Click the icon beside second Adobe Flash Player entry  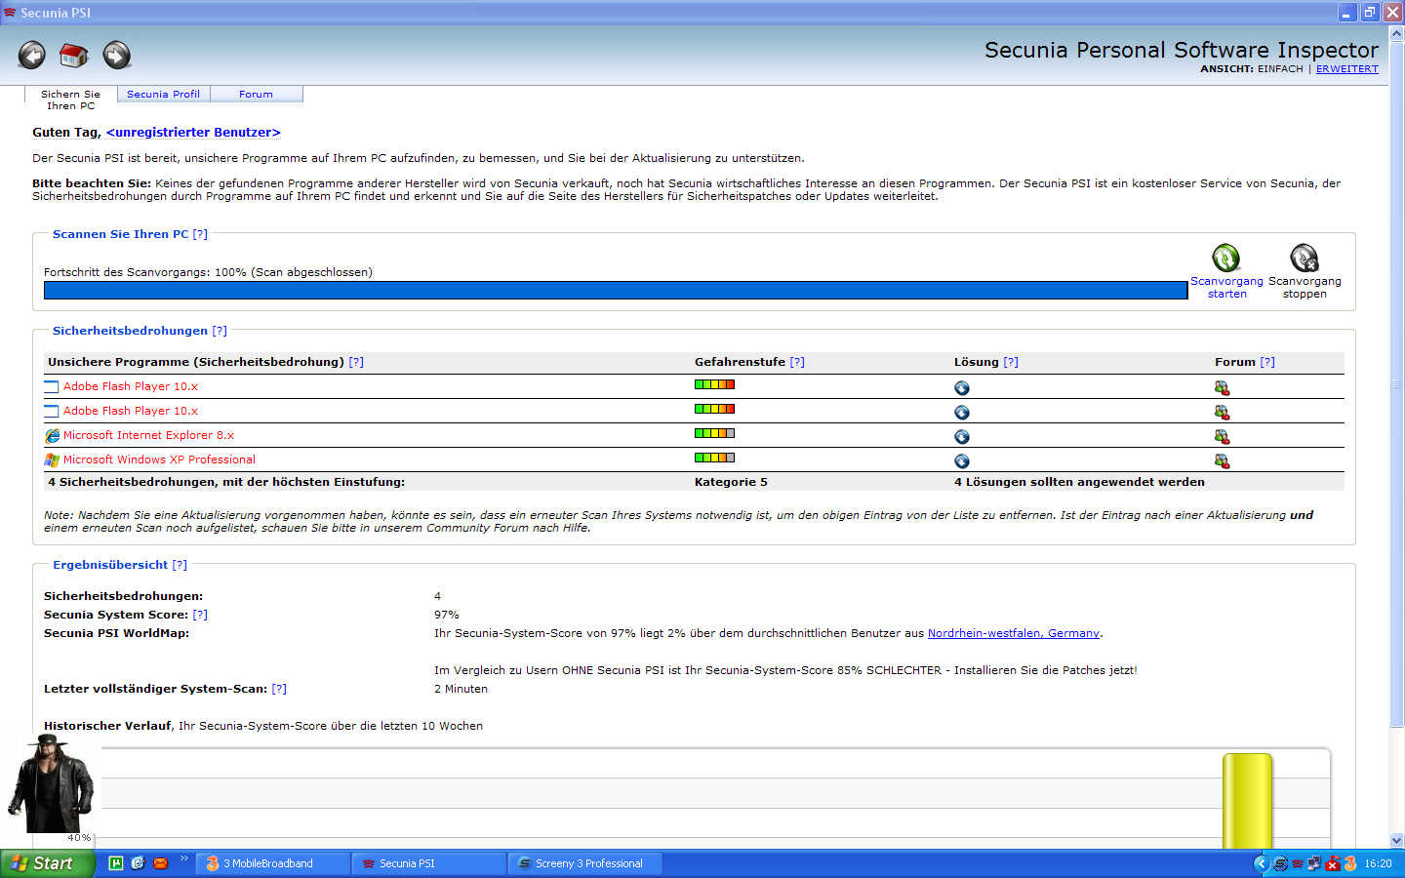52,412
